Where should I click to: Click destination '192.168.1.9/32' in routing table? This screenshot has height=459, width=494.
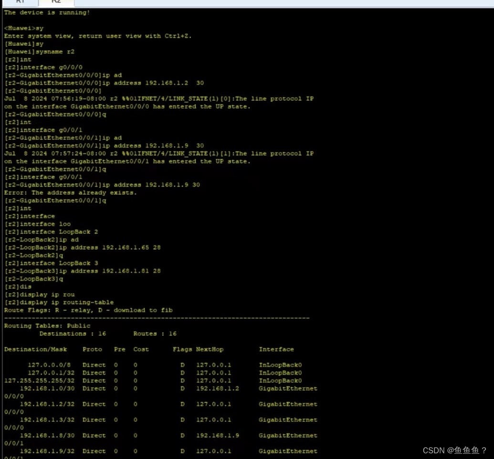[47, 451]
